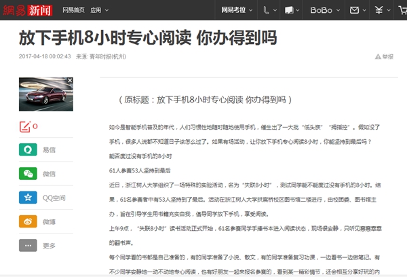Open the comment count icon

click(x=26, y=126)
